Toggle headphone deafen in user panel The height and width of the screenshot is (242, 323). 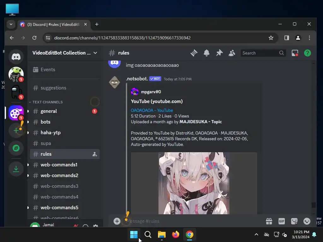click(x=85, y=226)
